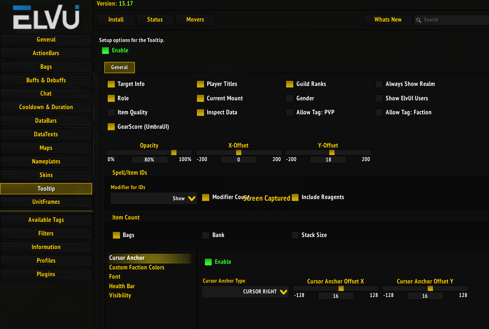The image size is (489, 329).
Task: Uncheck Include Reagents
Action: tap(295, 197)
